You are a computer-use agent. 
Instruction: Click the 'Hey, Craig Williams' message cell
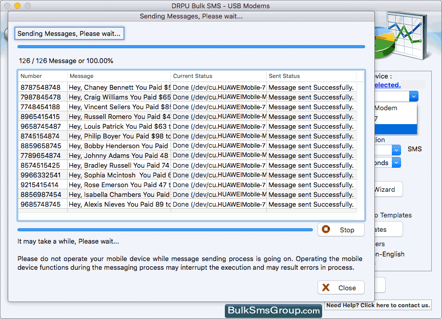coord(119,97)
